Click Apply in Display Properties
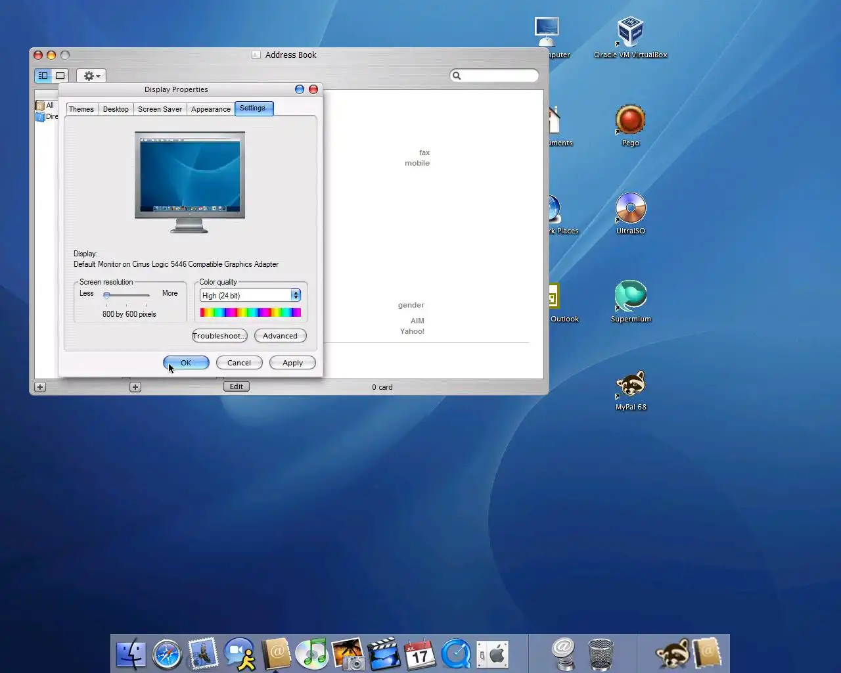 [x=292, y=363]
